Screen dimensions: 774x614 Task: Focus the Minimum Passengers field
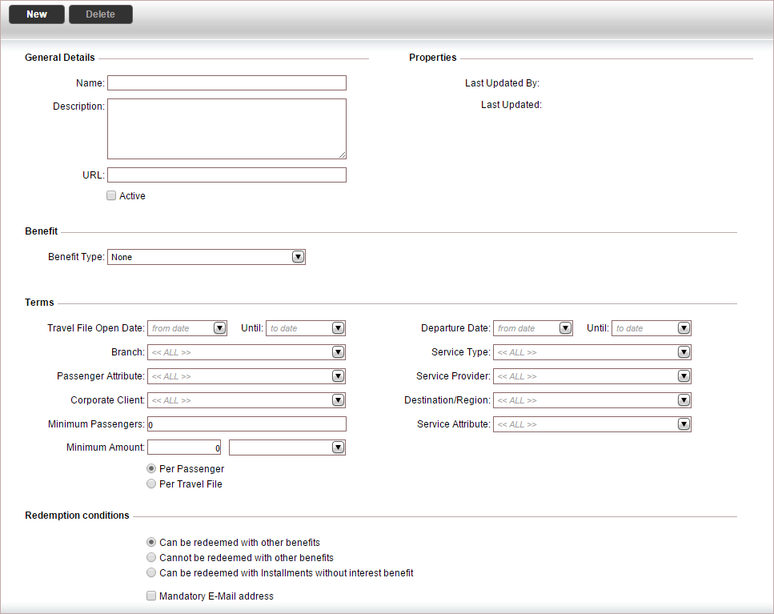click(247, 424)
